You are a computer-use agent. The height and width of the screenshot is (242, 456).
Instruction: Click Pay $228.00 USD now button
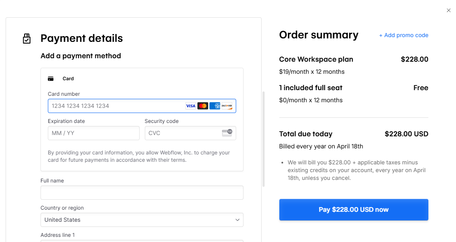(353, 210)
